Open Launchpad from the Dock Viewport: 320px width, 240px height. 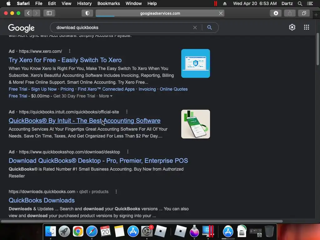[x=64, y=231]
